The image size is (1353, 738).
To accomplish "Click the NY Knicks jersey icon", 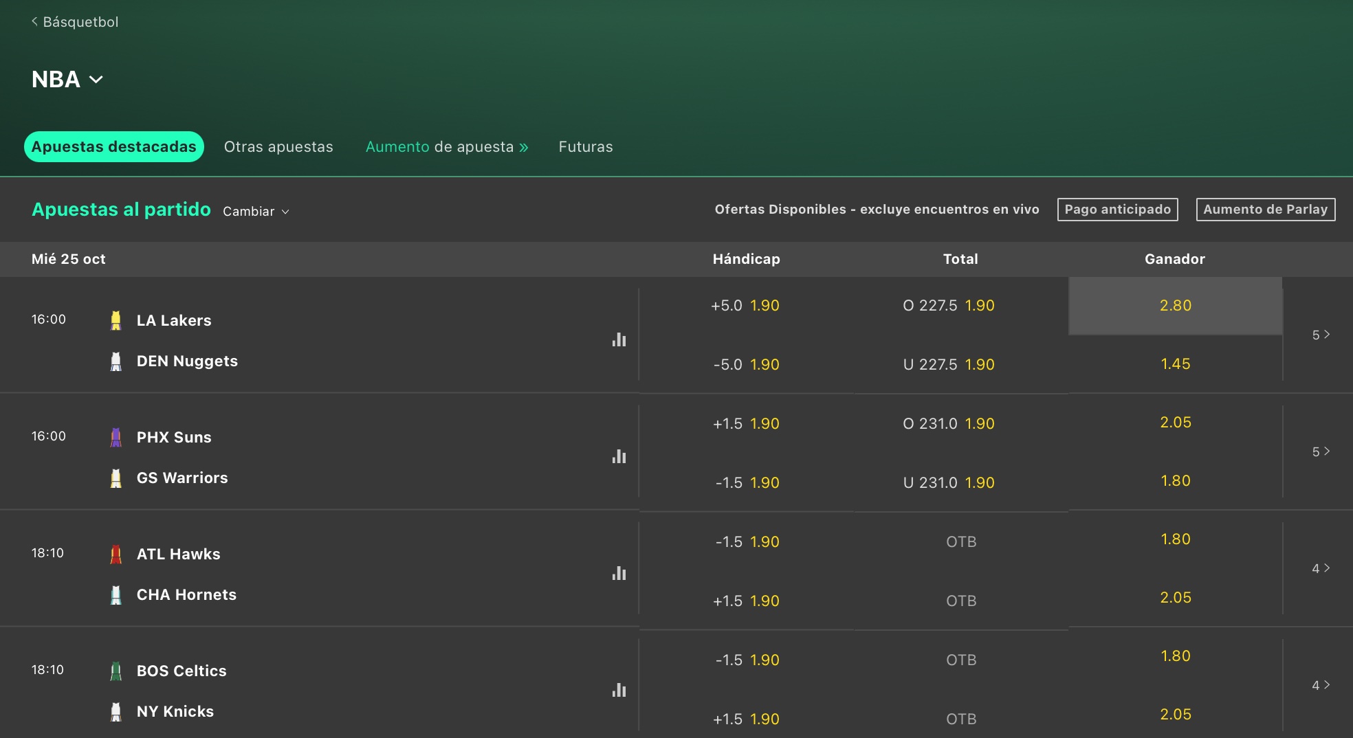I will (x=116, y=712).
